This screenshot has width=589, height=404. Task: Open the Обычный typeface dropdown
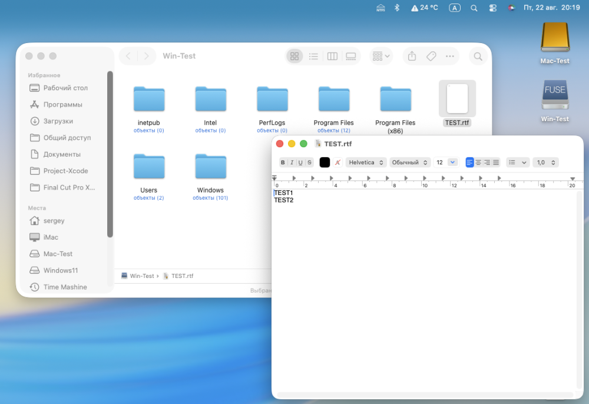pos(410,163)
